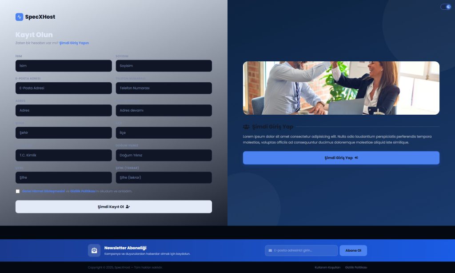The image size is (455, 273).
Task: Select the E-Posta Adresi field
Action: tap(64, 88)
